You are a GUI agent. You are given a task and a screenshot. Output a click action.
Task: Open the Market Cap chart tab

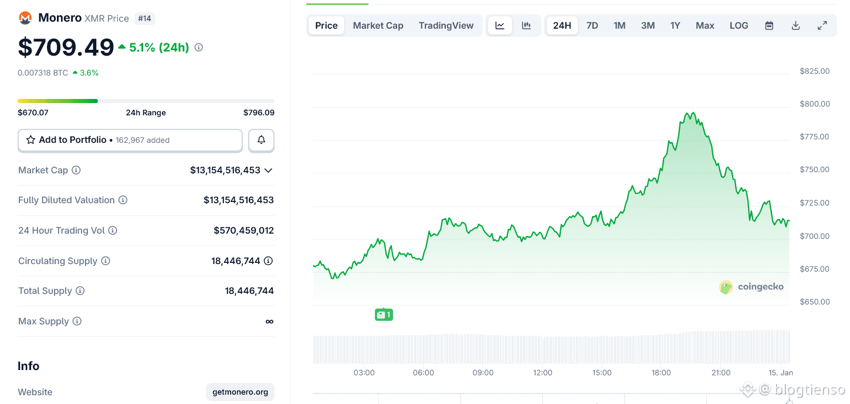point(378,25)
